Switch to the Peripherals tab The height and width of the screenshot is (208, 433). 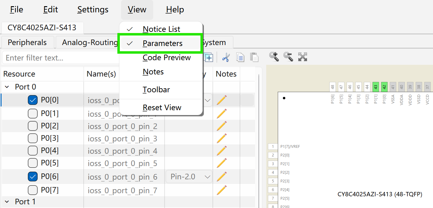tap(27, 42)
